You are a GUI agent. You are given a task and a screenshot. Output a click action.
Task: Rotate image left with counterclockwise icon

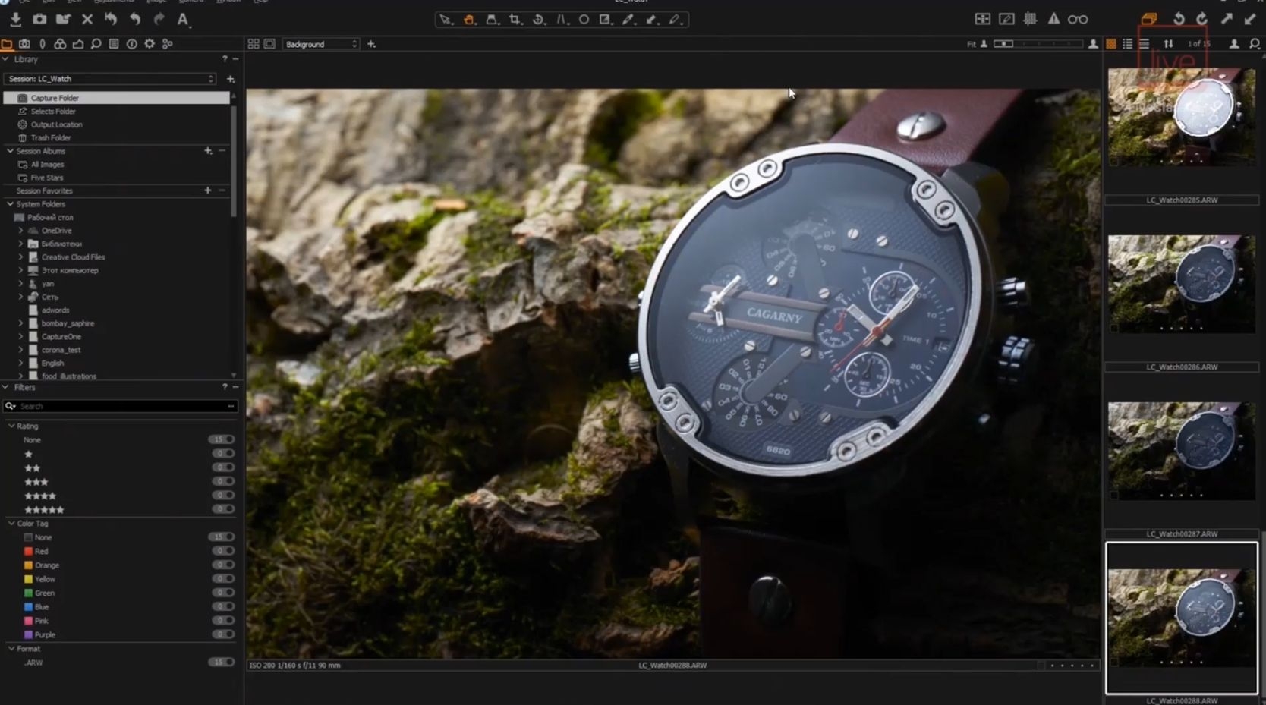click(1179, 19)
